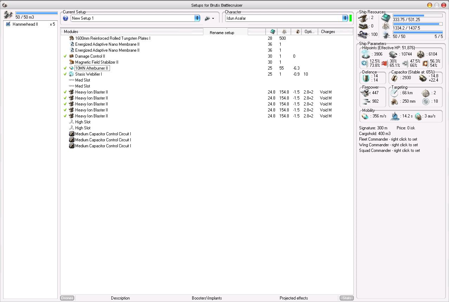The width and height of the screenshot is (449, 302).
Task: Switch to the Stats tab
Action: (346, 298)
